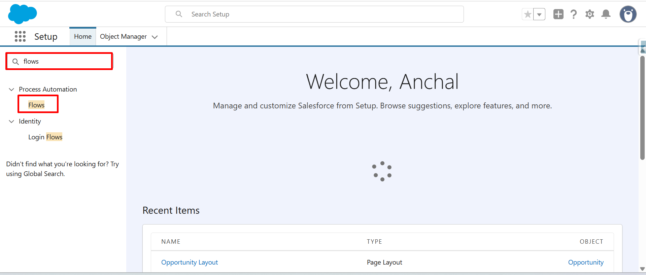Open the Opportunity object link

click(x=586, y=262)
